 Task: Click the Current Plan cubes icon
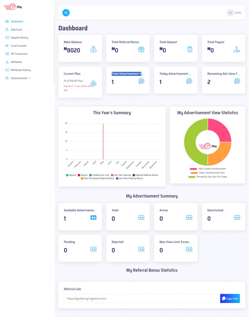pos(93,83)
